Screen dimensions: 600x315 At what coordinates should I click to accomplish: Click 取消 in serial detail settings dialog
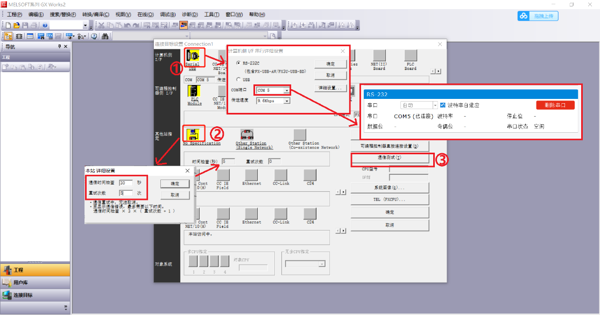click(330, 75)
